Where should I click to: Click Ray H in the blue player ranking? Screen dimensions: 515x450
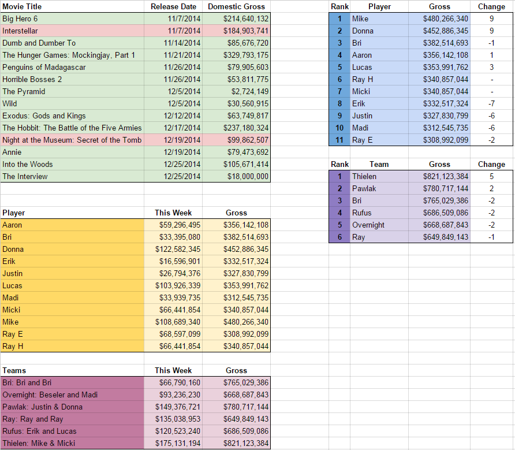coord(379,80)
